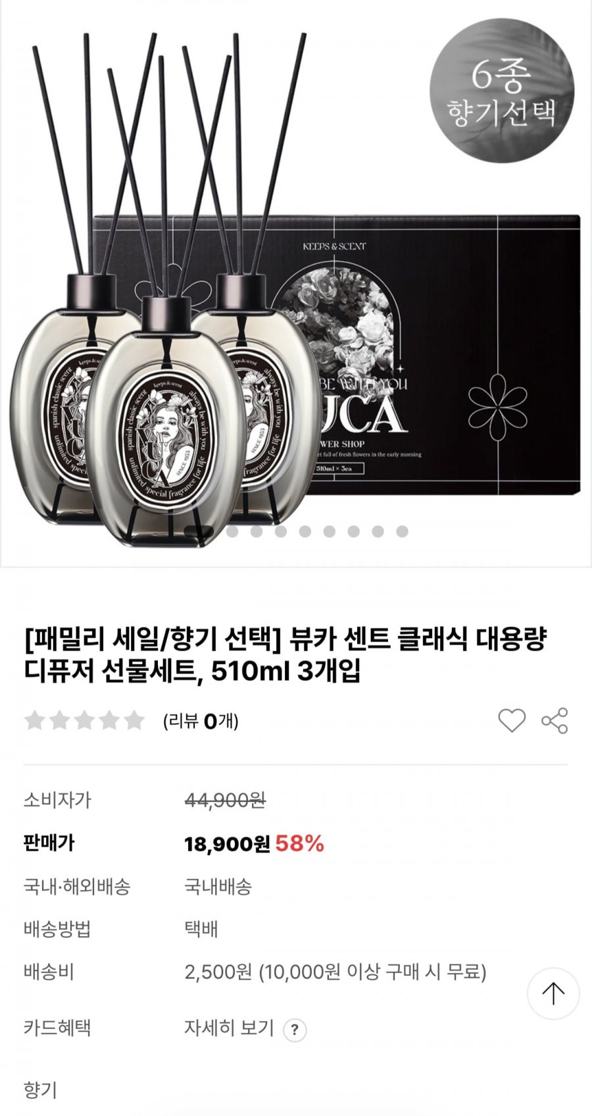Select the third rating star

[x=84, y=720]
